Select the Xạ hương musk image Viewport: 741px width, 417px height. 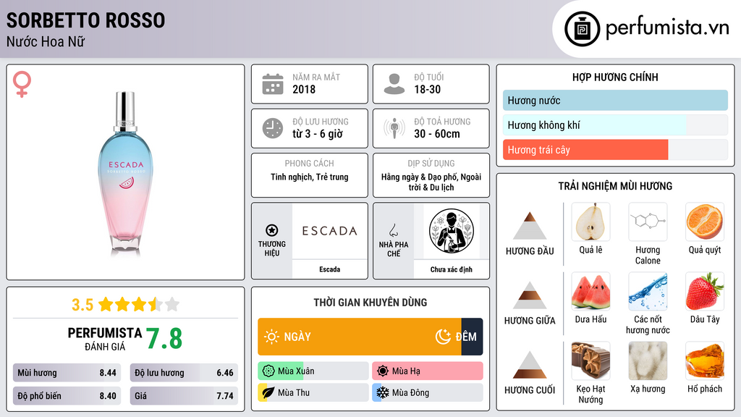pyautogui.click(x=648, y=361)
